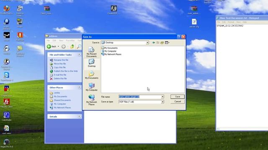
Task: Open the Save as type dropdown
Action: tap(162, 102)
